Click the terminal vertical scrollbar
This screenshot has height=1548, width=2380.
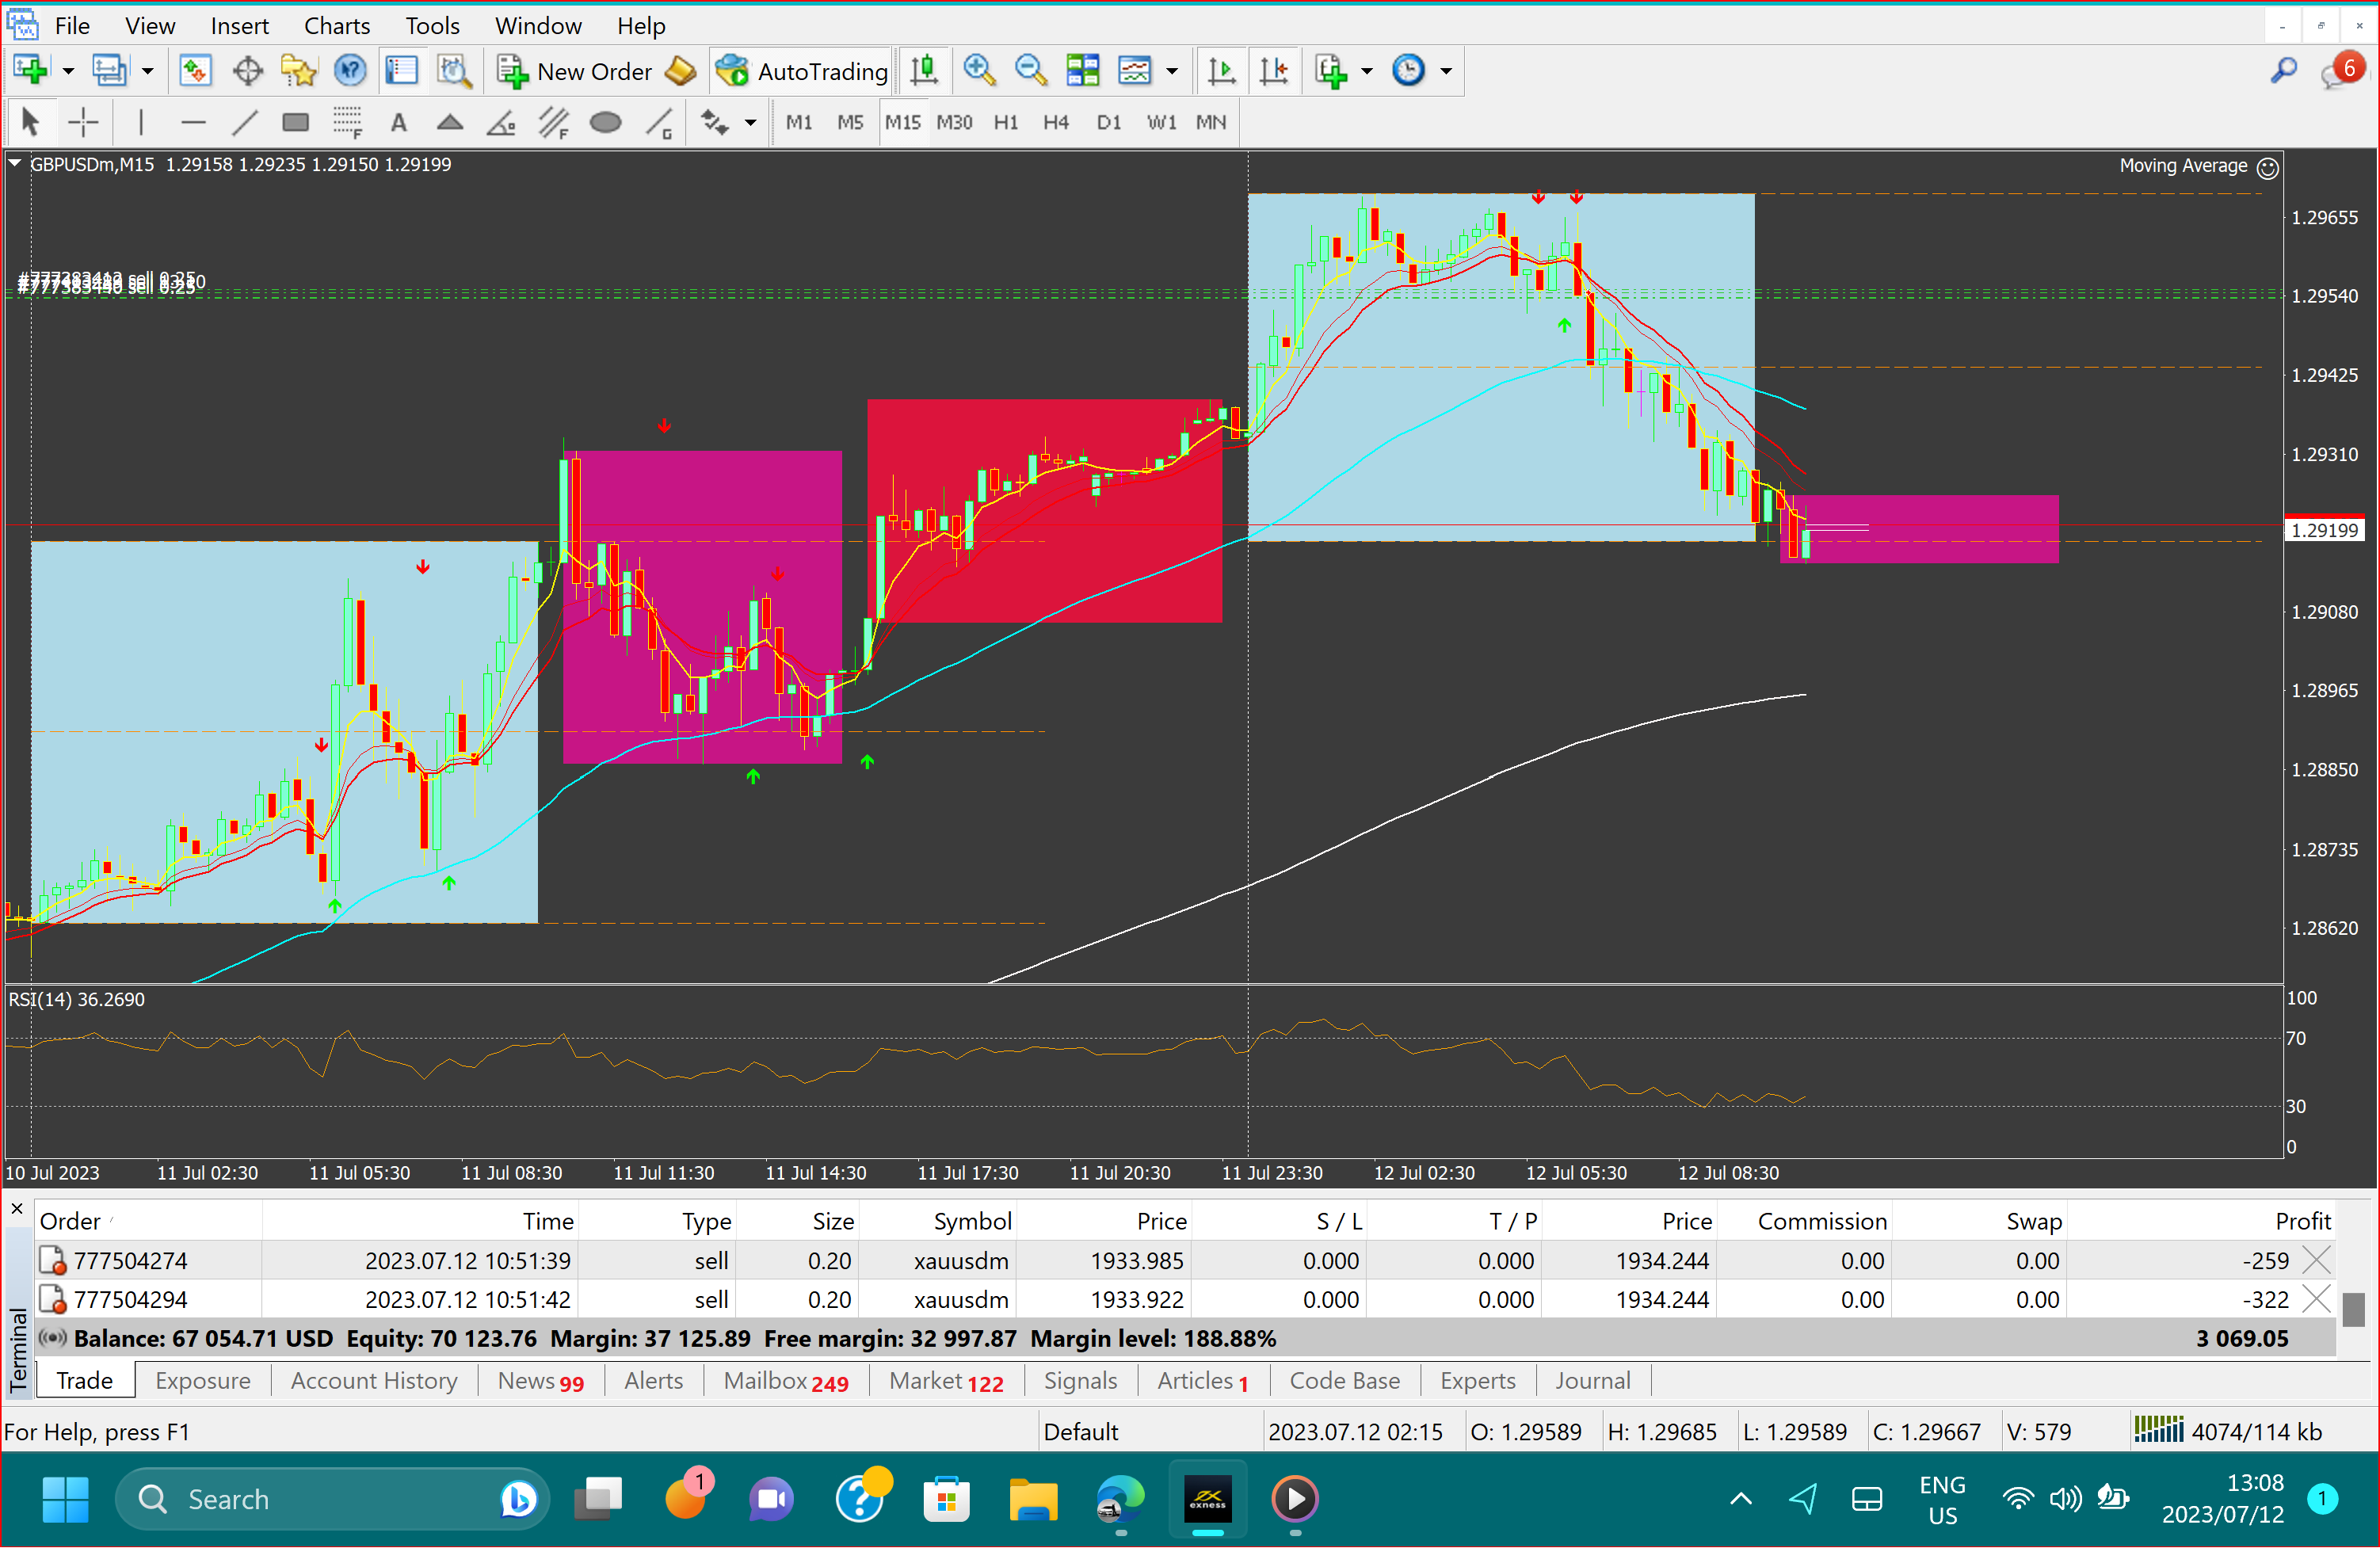click(2353, 1308)
